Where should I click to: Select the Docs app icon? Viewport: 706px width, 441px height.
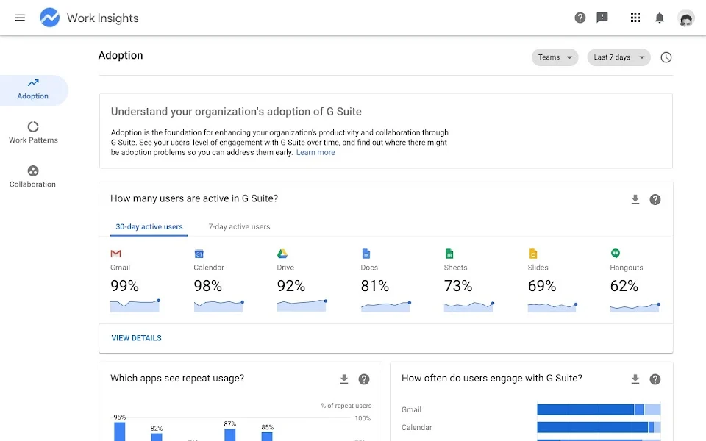click(x=365, y=255)
